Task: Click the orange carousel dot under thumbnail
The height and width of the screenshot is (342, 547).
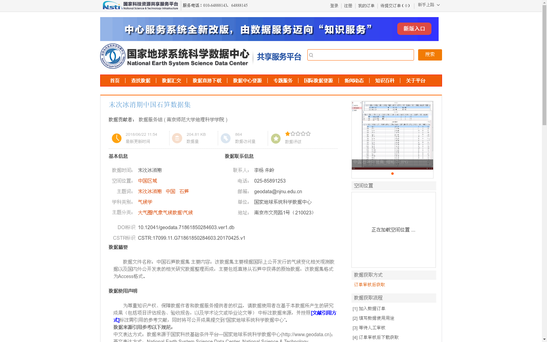Action: click(392, 173)
